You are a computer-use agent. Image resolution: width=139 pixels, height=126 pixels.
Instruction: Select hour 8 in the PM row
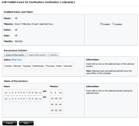(30, 99)
